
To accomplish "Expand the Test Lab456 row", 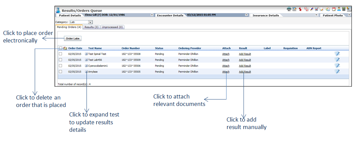I will (86, 60).
